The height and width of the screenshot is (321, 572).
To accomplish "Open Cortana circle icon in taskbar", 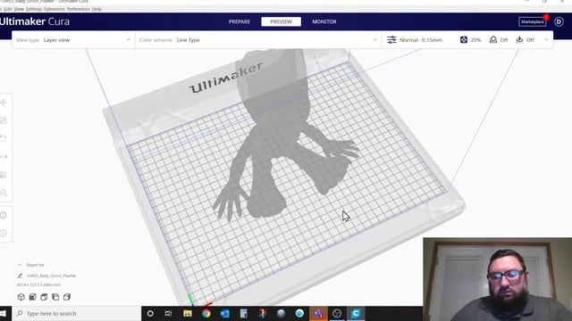I will [150, 313].
